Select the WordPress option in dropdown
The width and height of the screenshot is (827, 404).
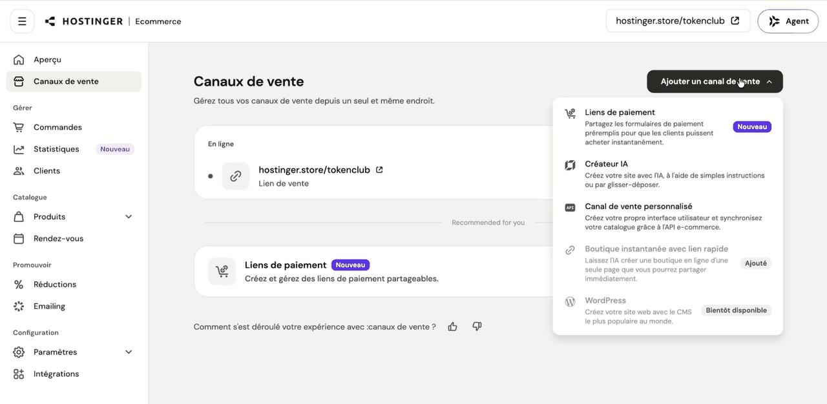pyautogui.click(x=667, y=310)
